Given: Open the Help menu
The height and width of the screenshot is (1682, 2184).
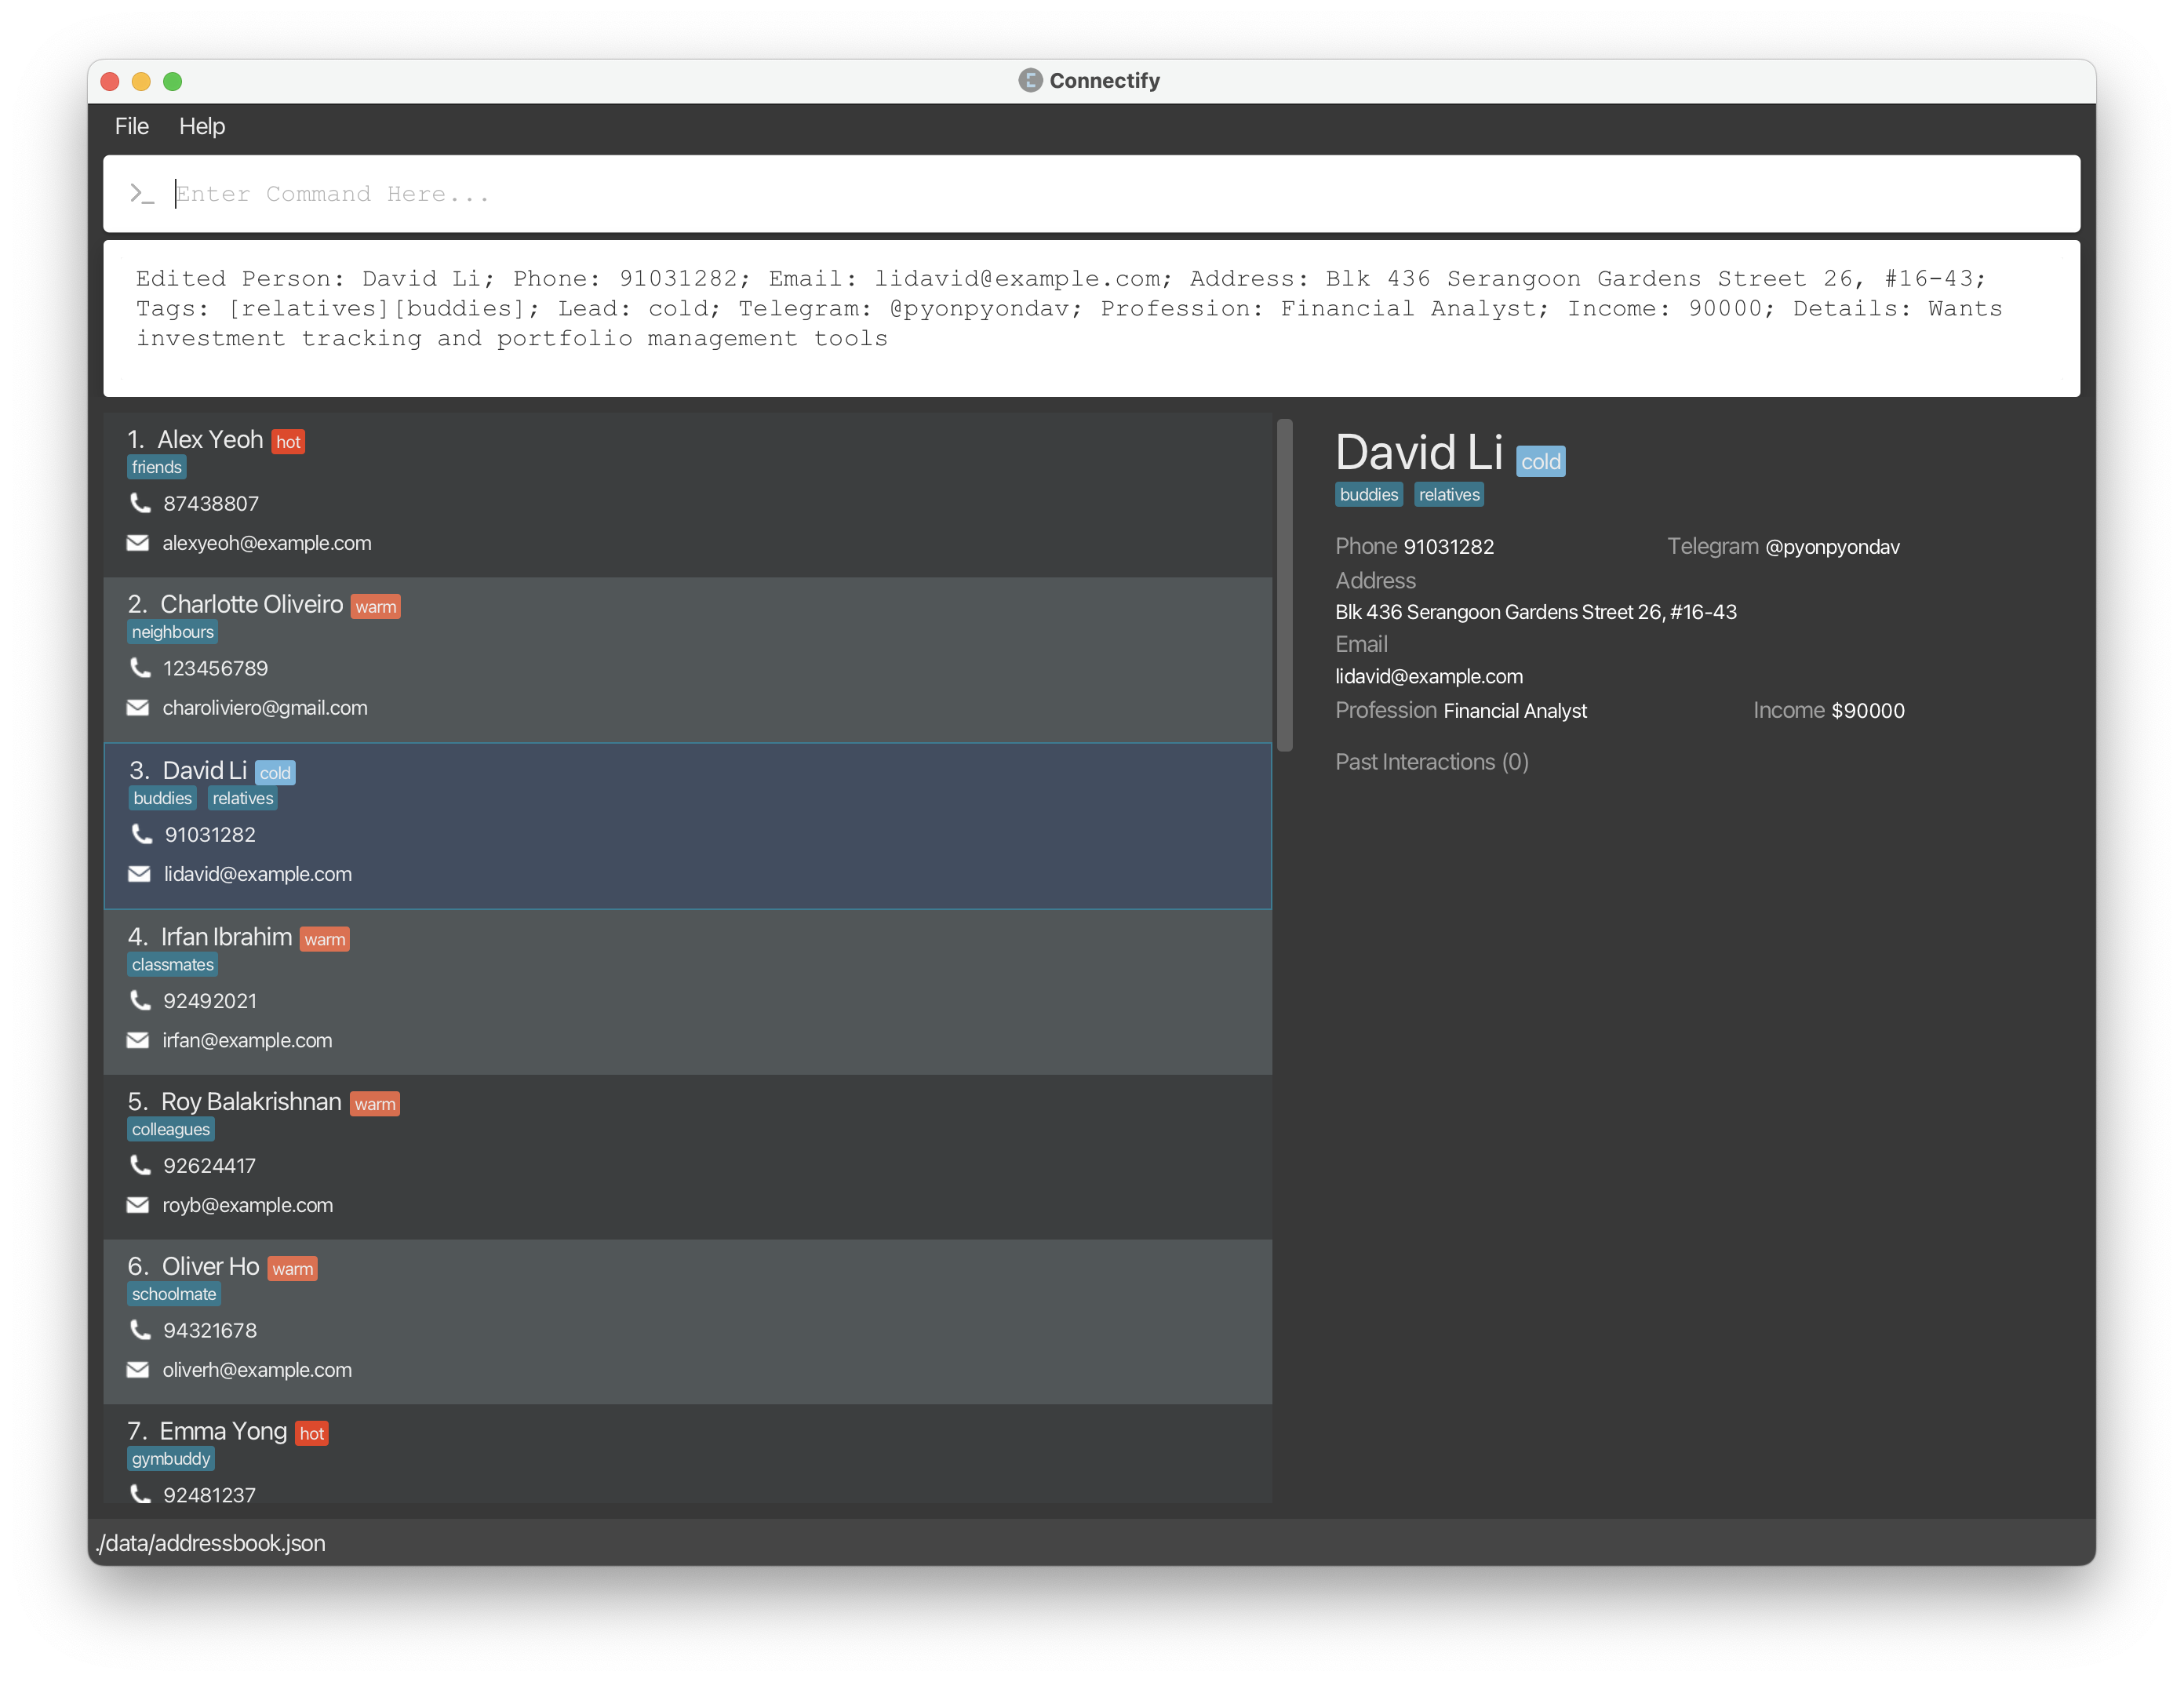Looking at the screenshot, I should point(203,126).
